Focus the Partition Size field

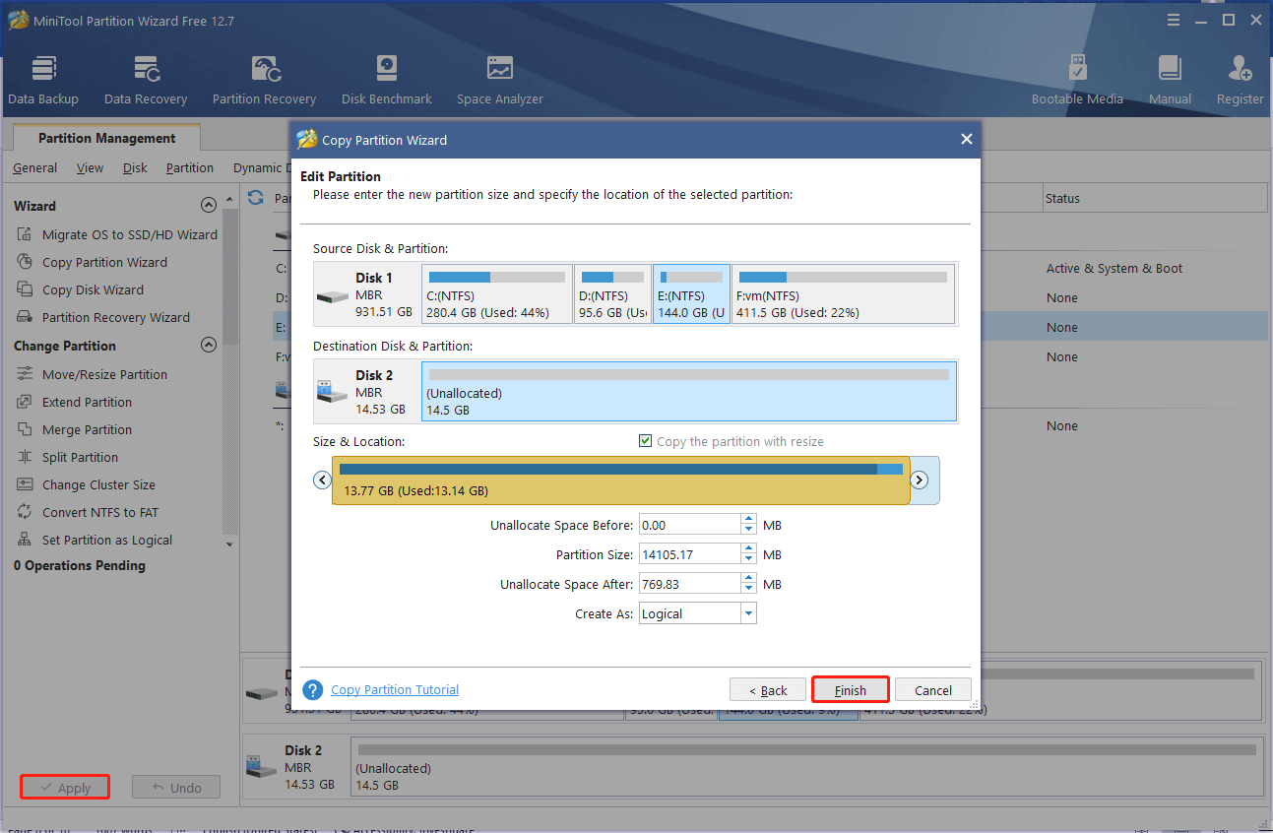(689, 554)
